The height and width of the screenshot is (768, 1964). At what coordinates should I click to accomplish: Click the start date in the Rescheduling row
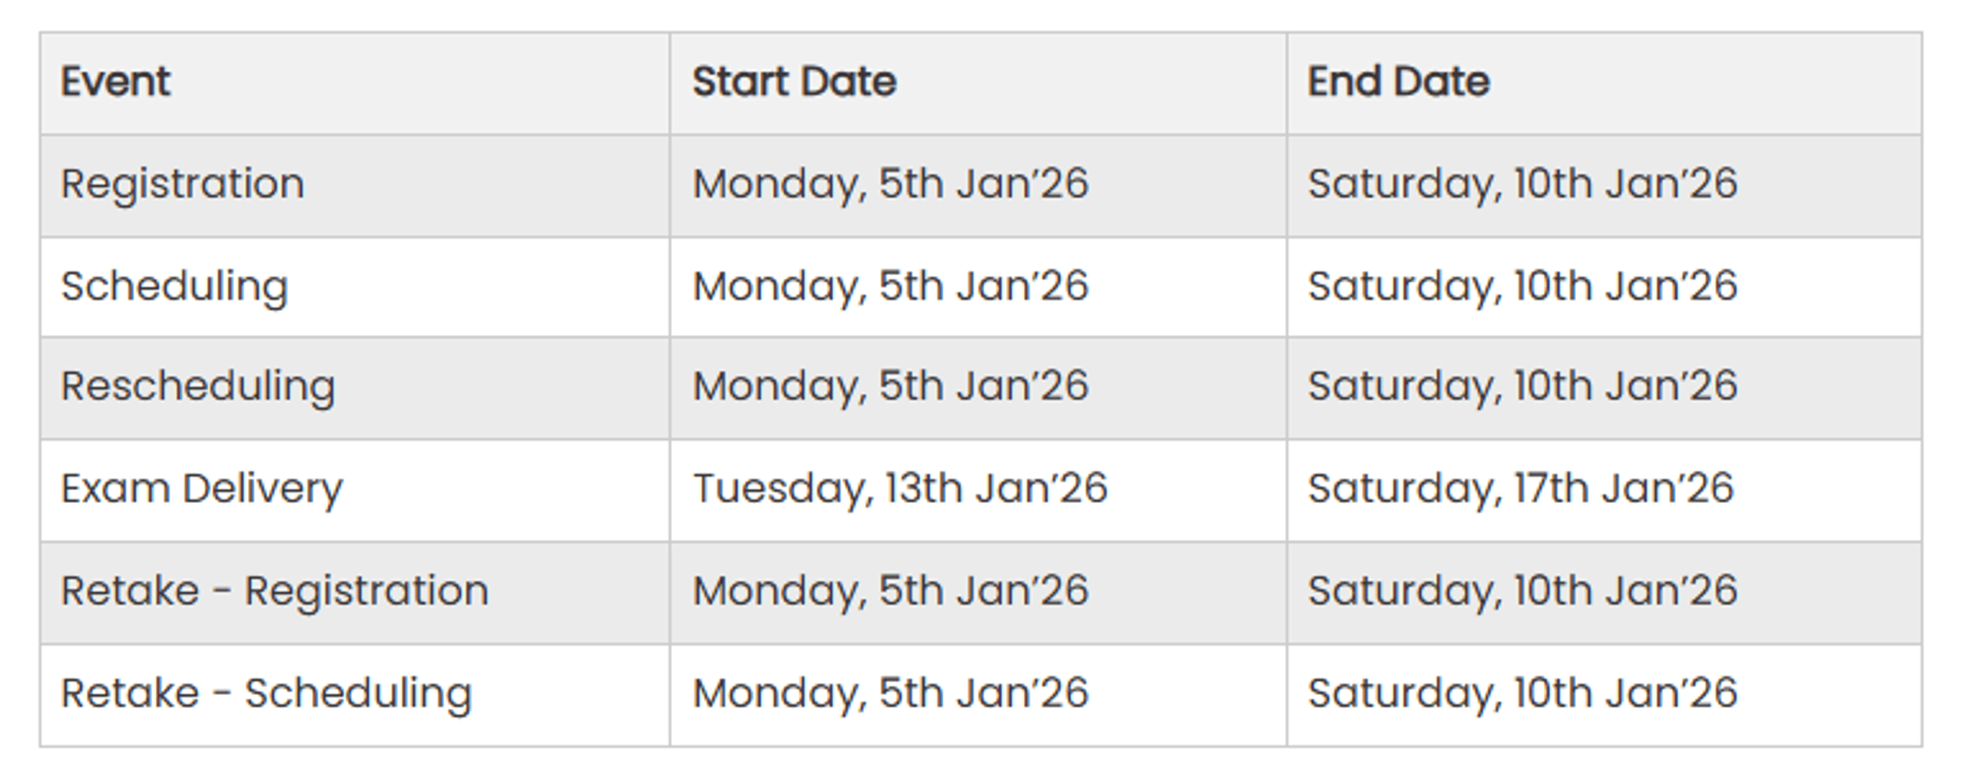click(x=890, y=386)
